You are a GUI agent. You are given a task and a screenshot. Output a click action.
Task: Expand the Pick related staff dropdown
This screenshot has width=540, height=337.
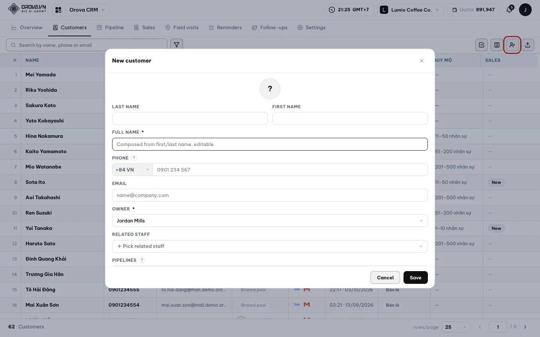pyautogui.click(x=270, y=246)
